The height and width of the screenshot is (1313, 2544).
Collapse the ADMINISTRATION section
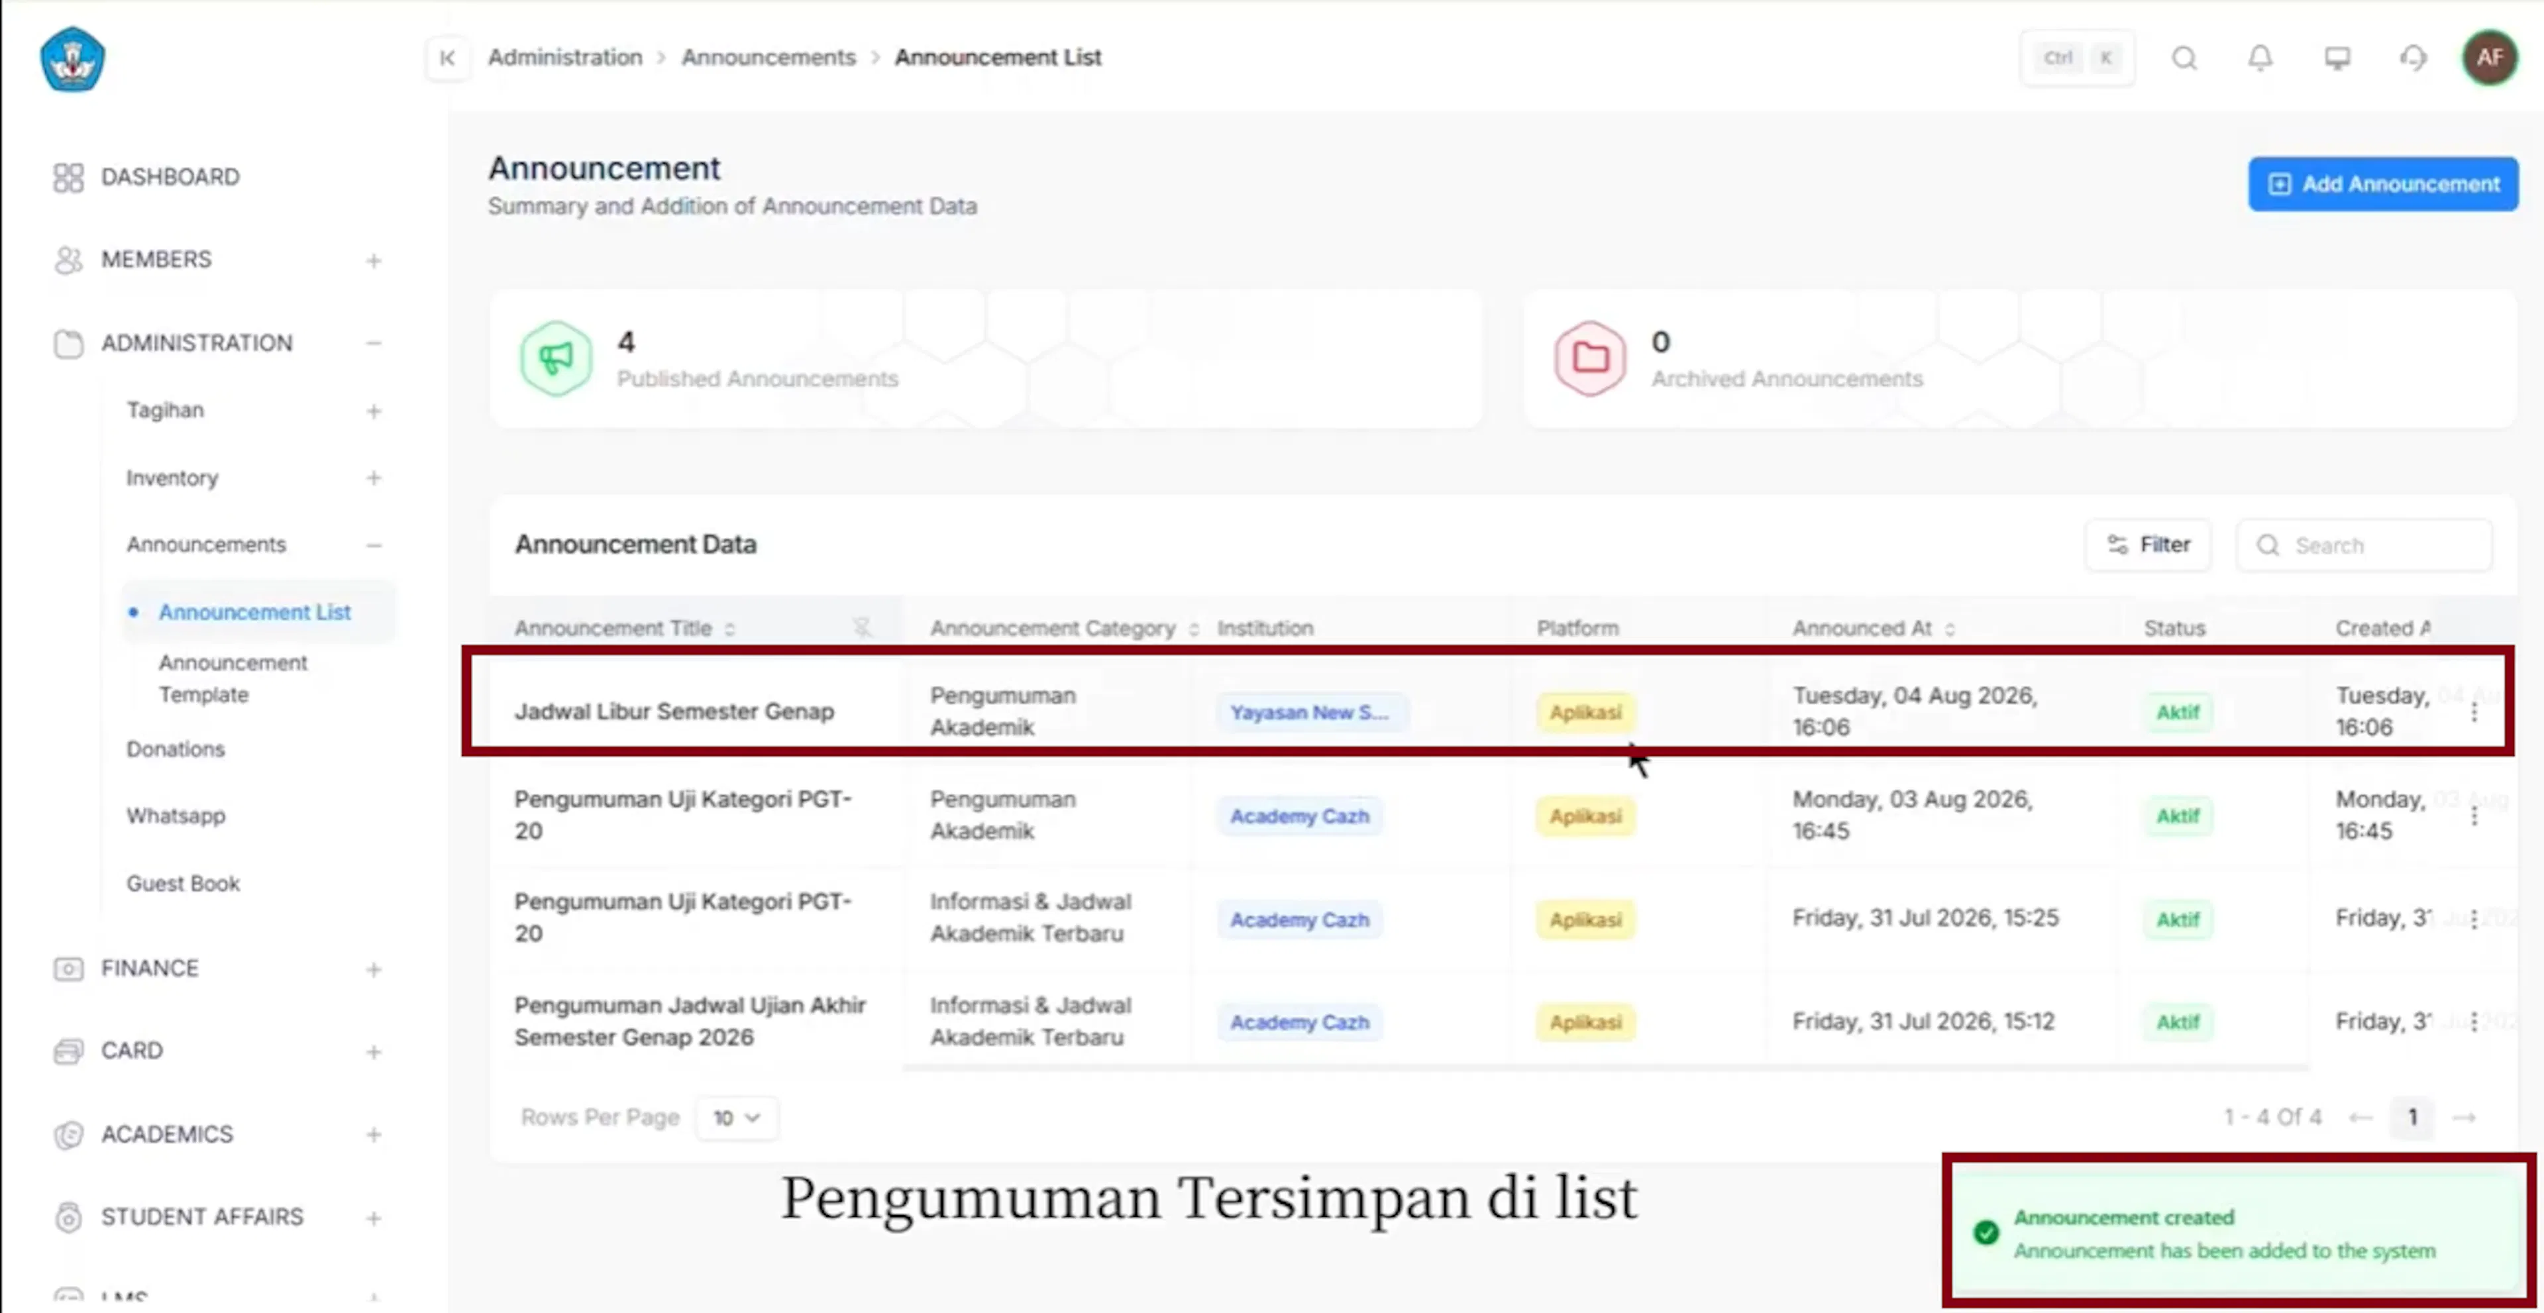pos(373,344)
